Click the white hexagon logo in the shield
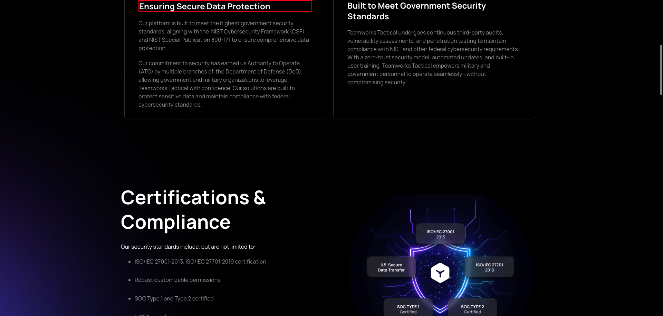This screenshot has width=663, height=316. click(x=440, y=273)
